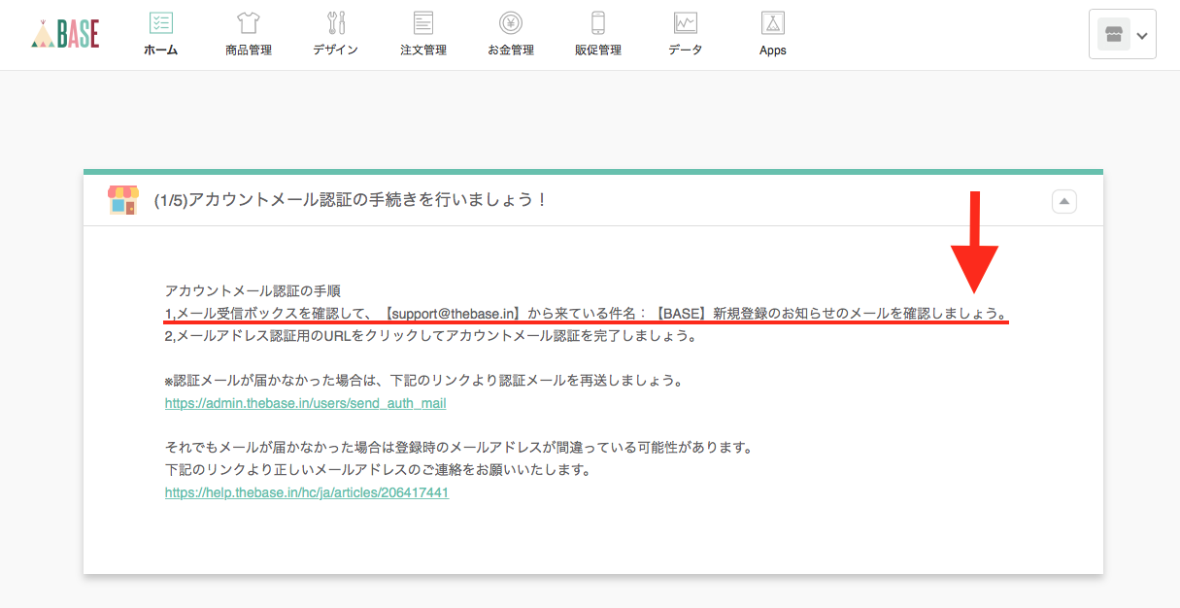This screenshot has height=608, width=1180.
Task: Click the (1/5) verification panel title
Action: click(x=351, y=200)
